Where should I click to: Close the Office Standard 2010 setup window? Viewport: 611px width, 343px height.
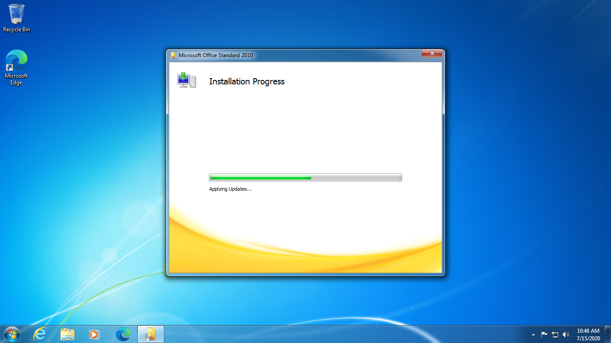(432, 54)
